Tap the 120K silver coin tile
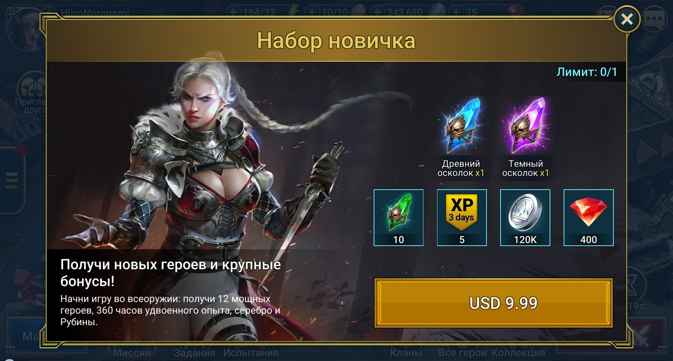Viewport: 673px width, 361px height. pyautogui.click(x=525, y=218)
